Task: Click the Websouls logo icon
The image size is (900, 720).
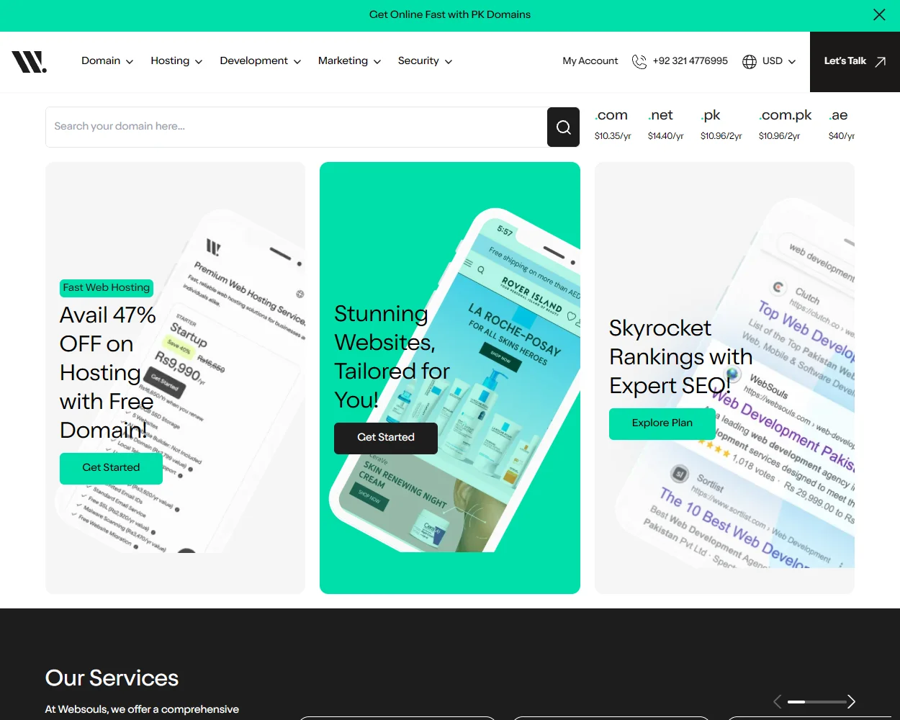Action: (29, 62)
